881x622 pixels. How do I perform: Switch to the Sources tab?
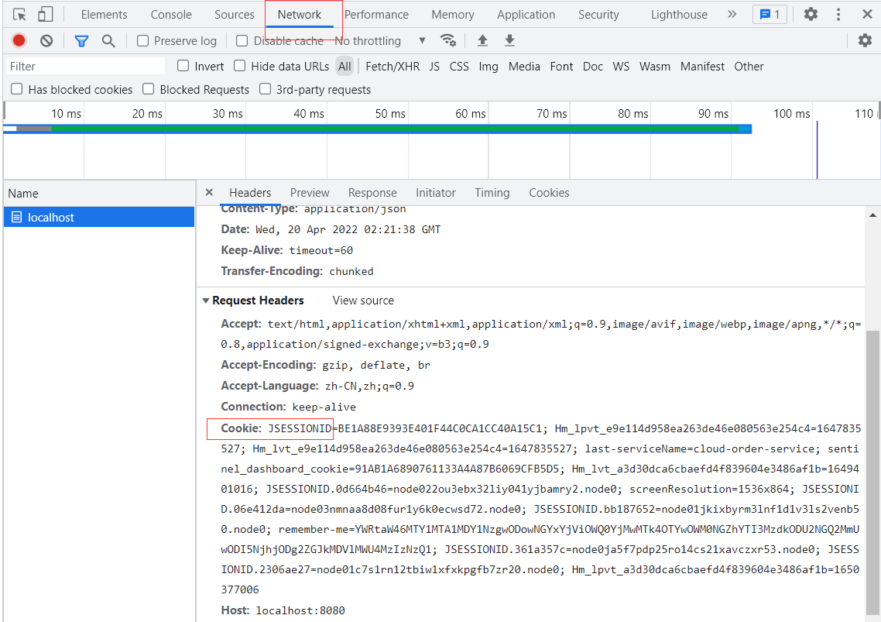click(235, 15)
